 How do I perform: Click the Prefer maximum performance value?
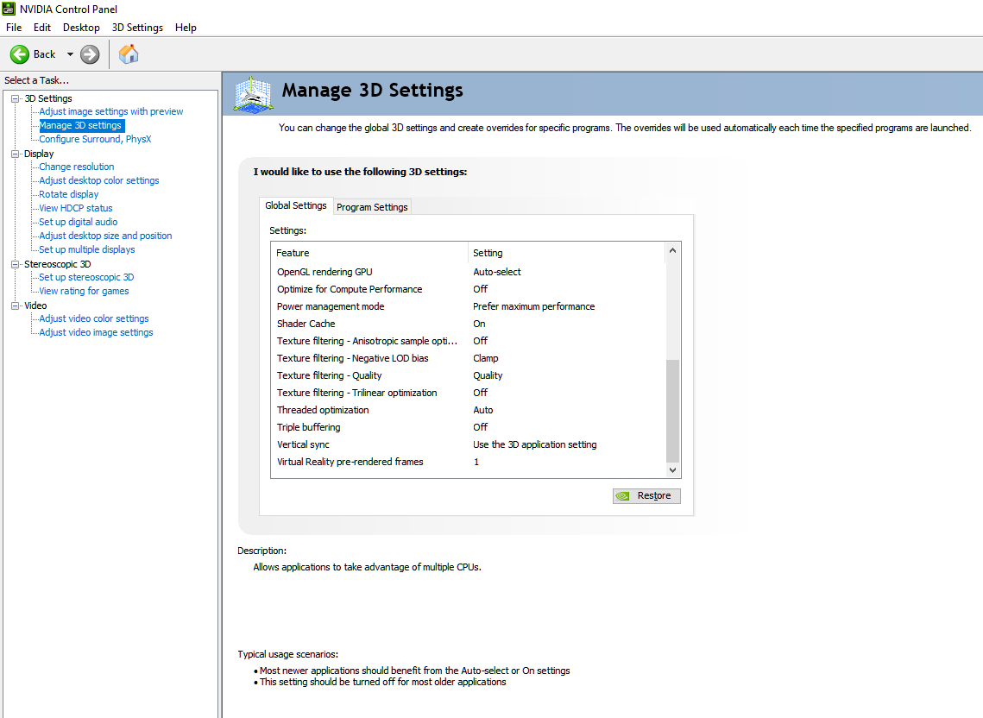[x=533, y=306]
